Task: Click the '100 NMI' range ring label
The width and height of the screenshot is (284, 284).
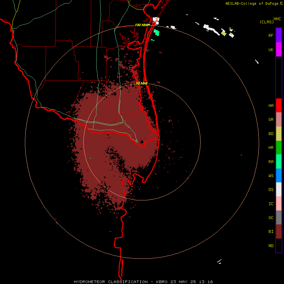Action: tap(141, 25)
